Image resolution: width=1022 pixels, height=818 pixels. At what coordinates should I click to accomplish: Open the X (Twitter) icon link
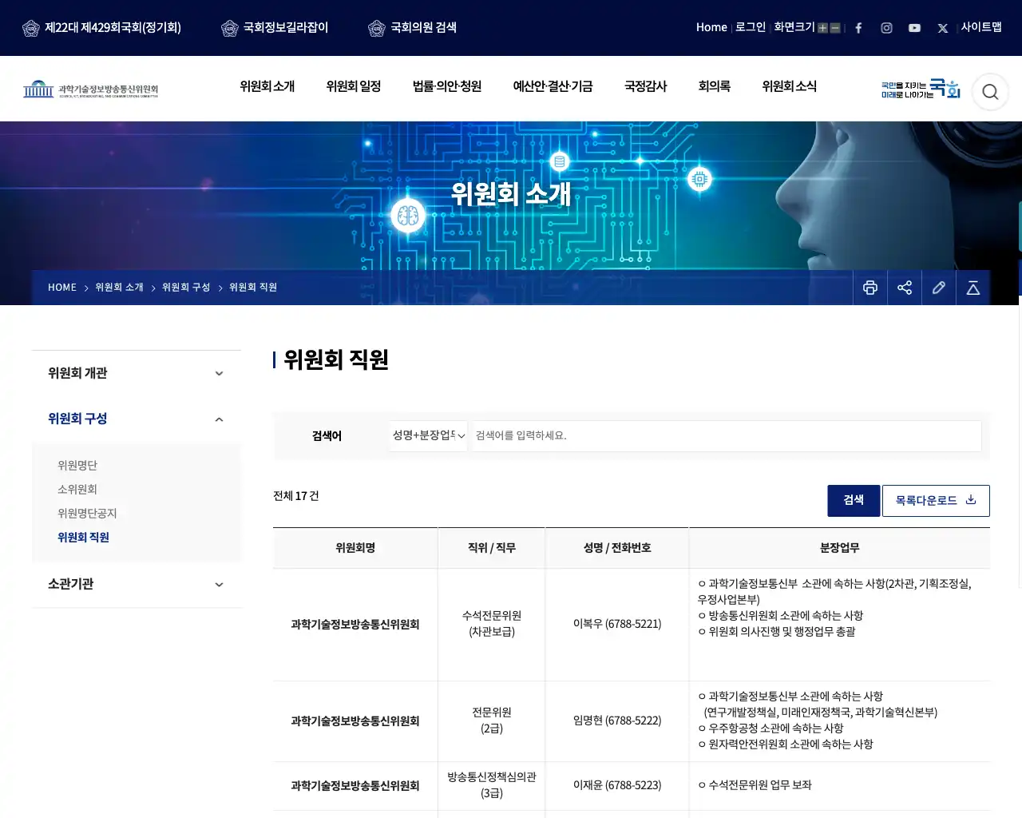943,28
